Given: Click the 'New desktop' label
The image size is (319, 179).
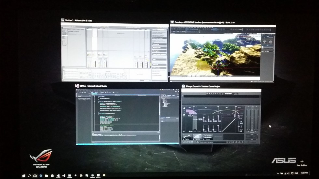Looking at the screenshot, I should [302, 165].
